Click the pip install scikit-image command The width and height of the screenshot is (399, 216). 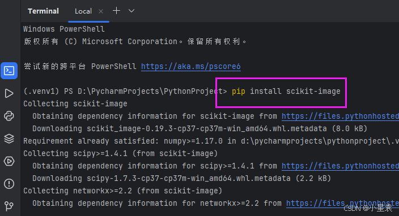(286, 91)
